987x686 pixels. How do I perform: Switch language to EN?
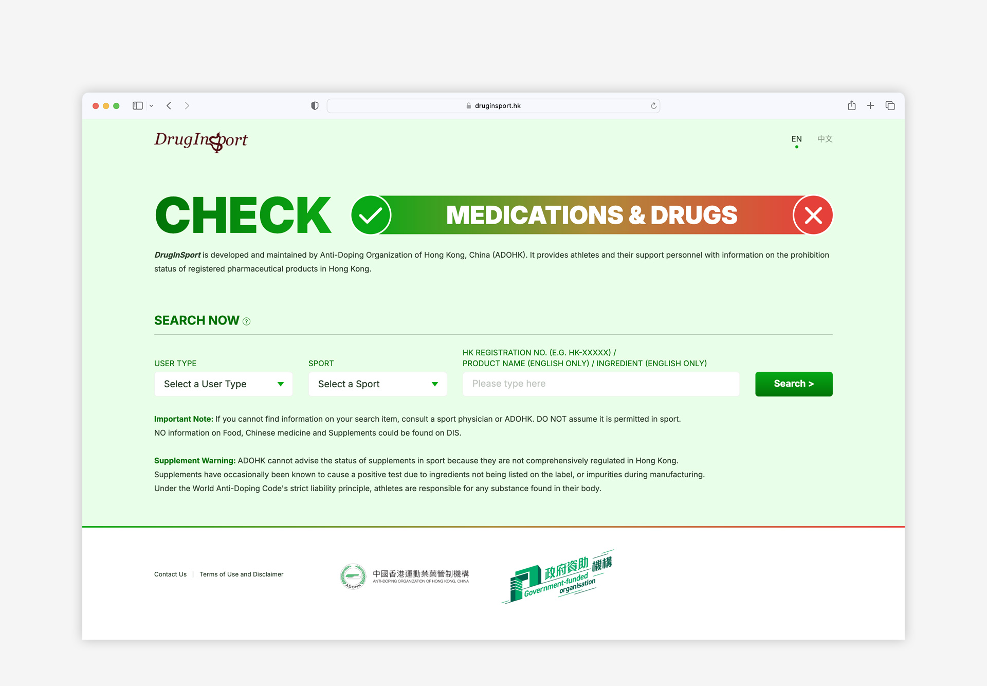796,139
